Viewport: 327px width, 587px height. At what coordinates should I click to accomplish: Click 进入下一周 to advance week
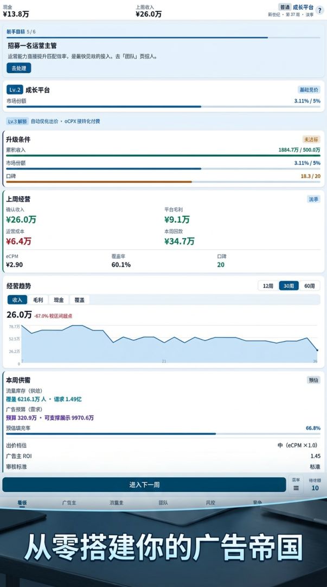[144, 484]
